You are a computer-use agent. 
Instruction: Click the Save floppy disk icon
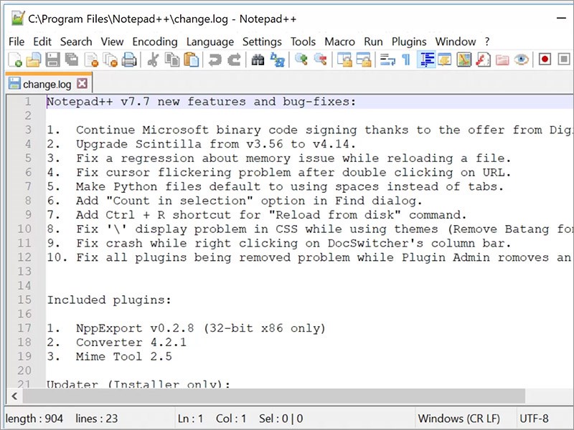tap(52, 59)
